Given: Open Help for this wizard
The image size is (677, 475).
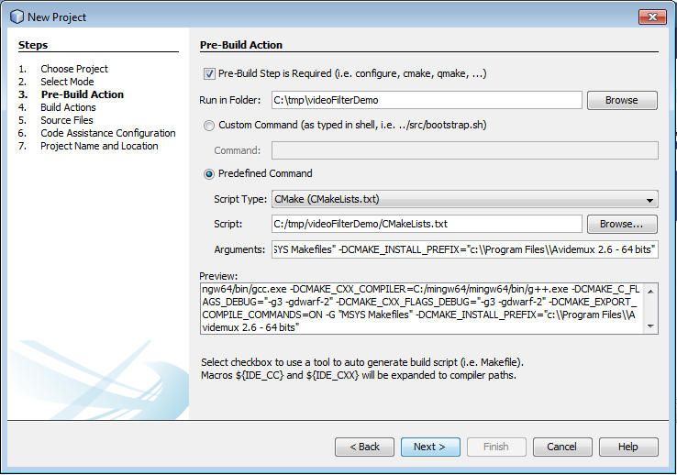Looking at the screenshot, I should (627, 447).
